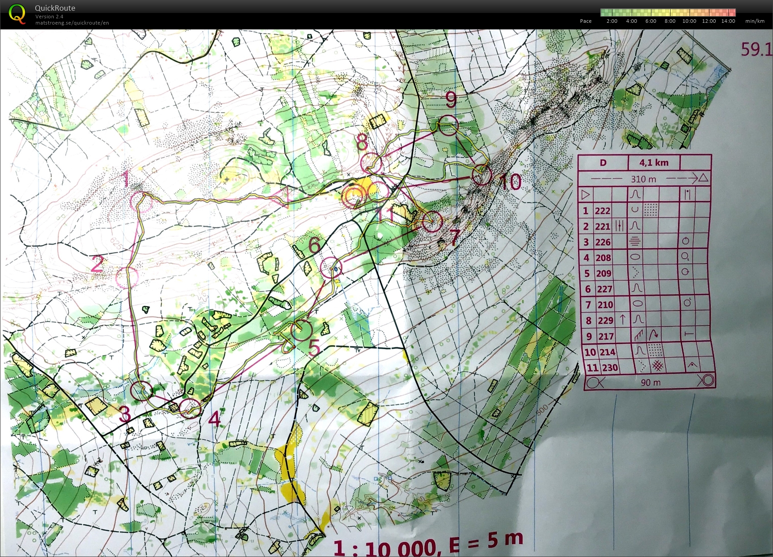Select control circle 8 on the map
The width and height of the screenshot is (773, 557).
(x=372, y=163)
